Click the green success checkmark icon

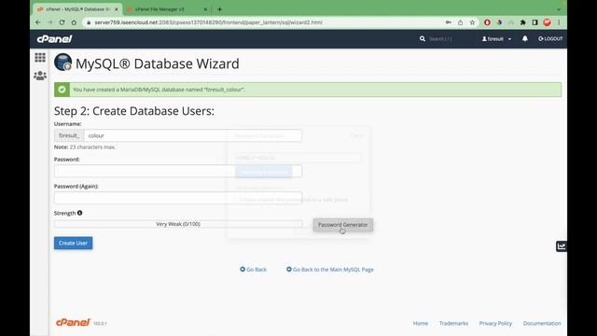click(62, 90)
